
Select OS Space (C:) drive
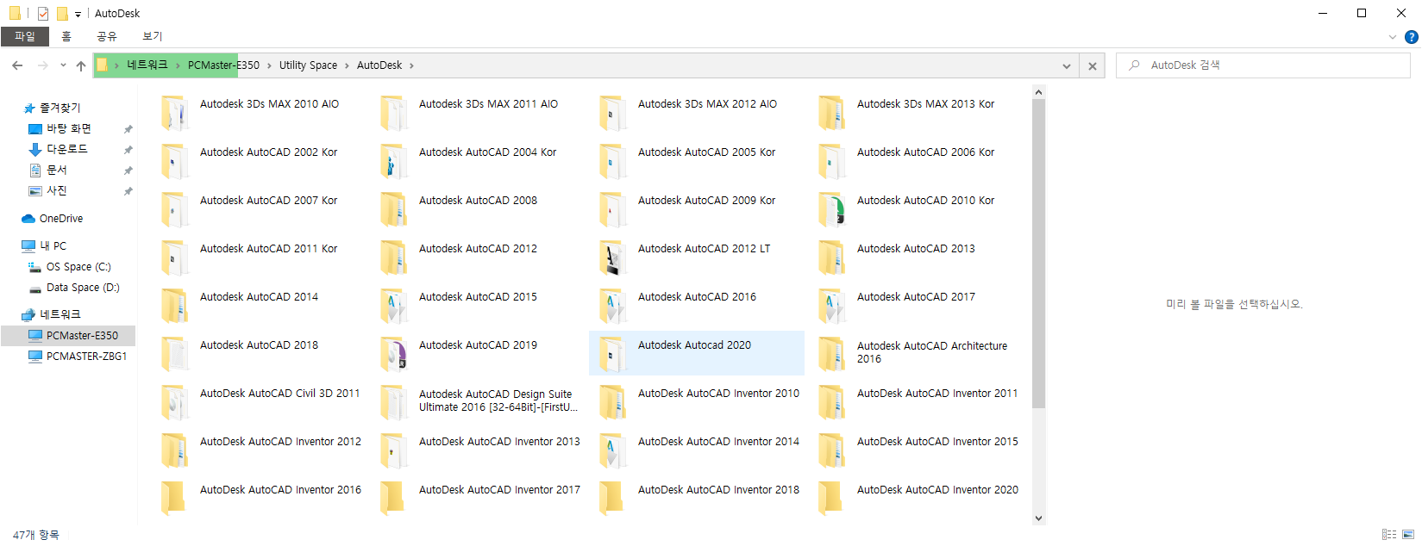(78, 267)
